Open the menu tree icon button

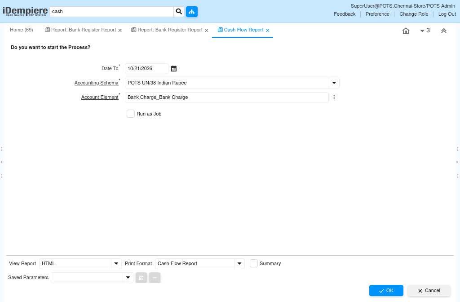coord(191,12)
